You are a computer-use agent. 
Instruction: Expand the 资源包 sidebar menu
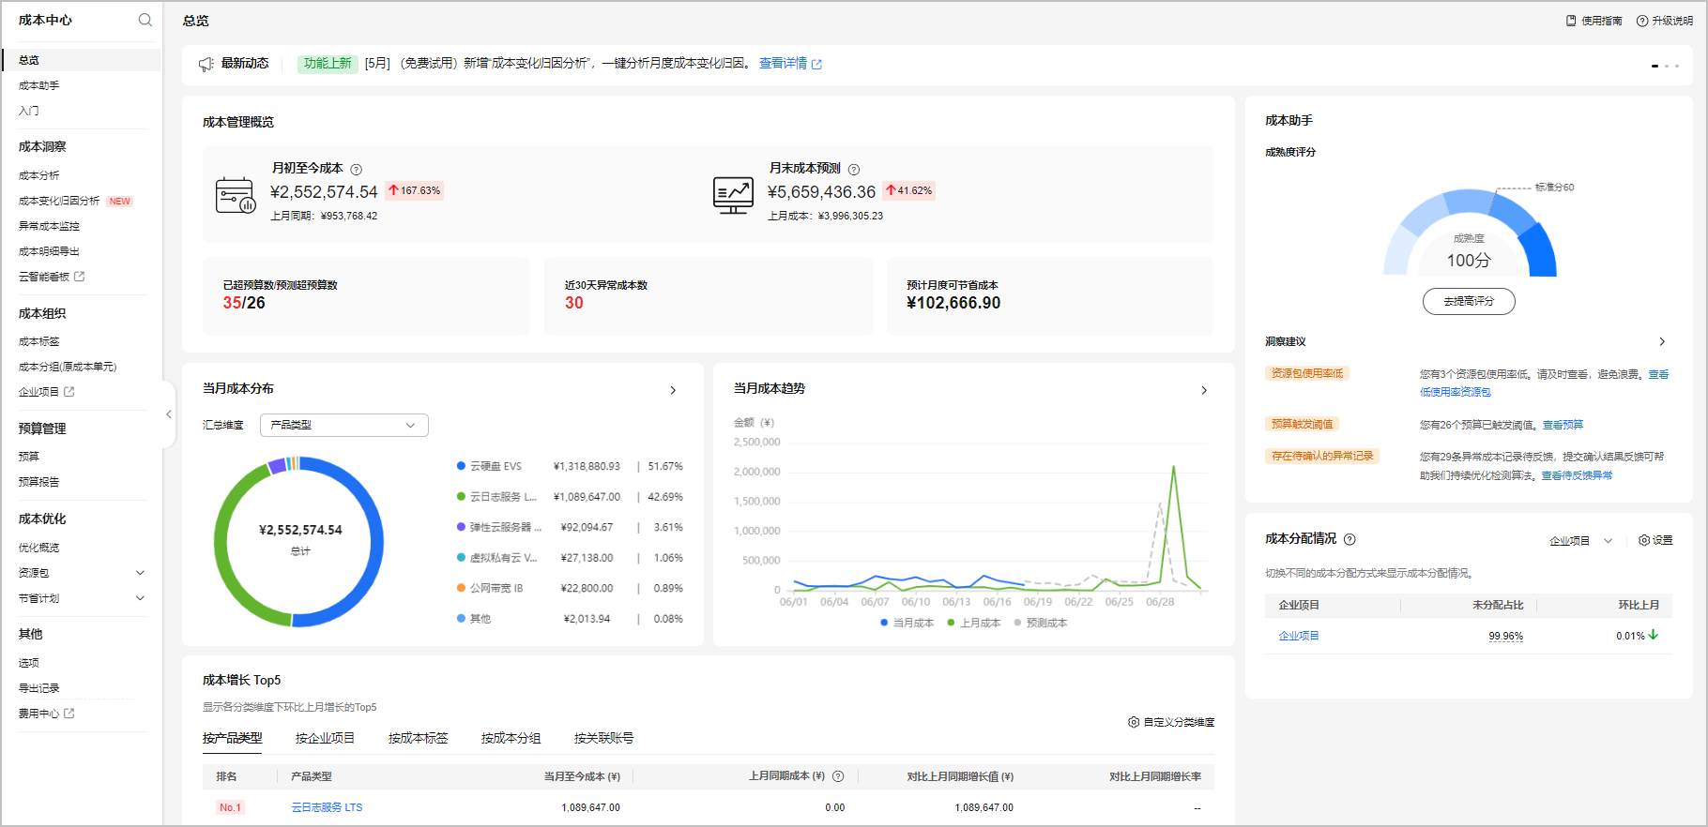pos(140,573)
